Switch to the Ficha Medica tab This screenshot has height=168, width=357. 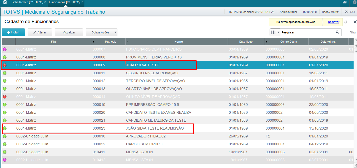(x=27, y=2)
